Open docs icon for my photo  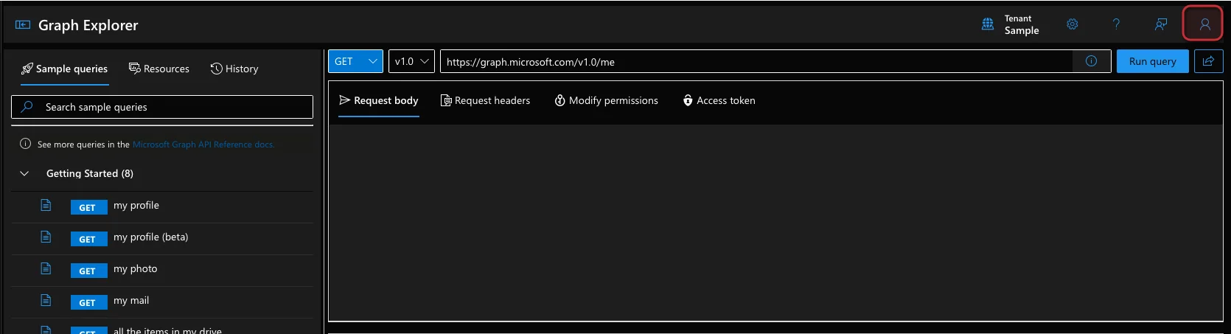[46, 268]
